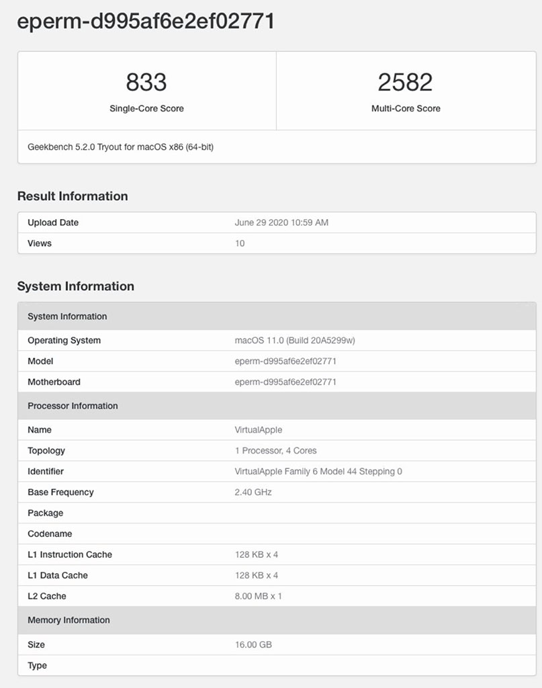This screenshot has width=542, height=688.
Task: Select the Single-Core Score label
Action: click(146, 108)
